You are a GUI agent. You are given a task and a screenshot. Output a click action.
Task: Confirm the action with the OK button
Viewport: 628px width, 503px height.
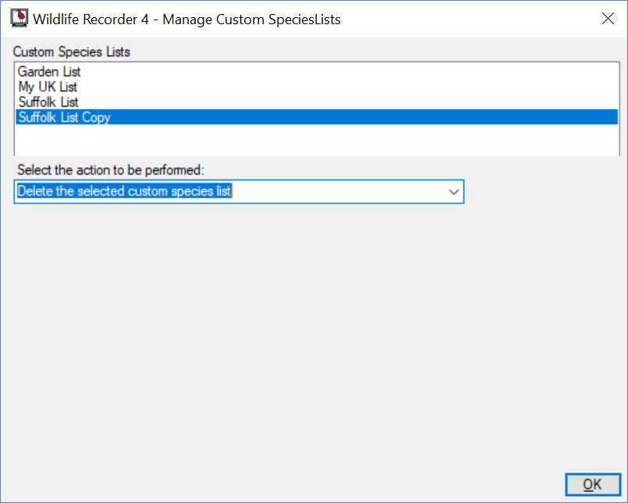593,484
